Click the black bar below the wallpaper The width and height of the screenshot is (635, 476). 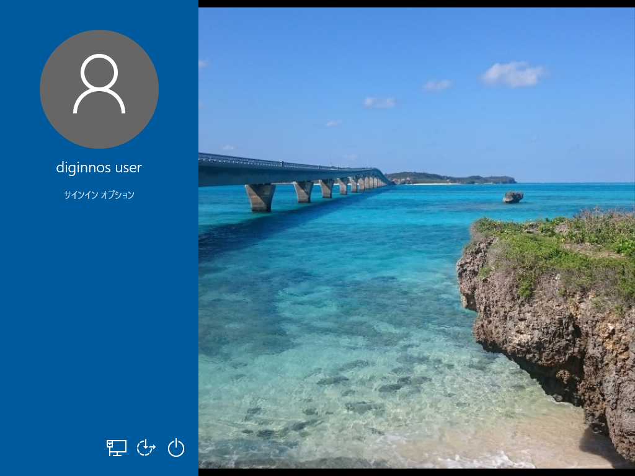[415, 472]
